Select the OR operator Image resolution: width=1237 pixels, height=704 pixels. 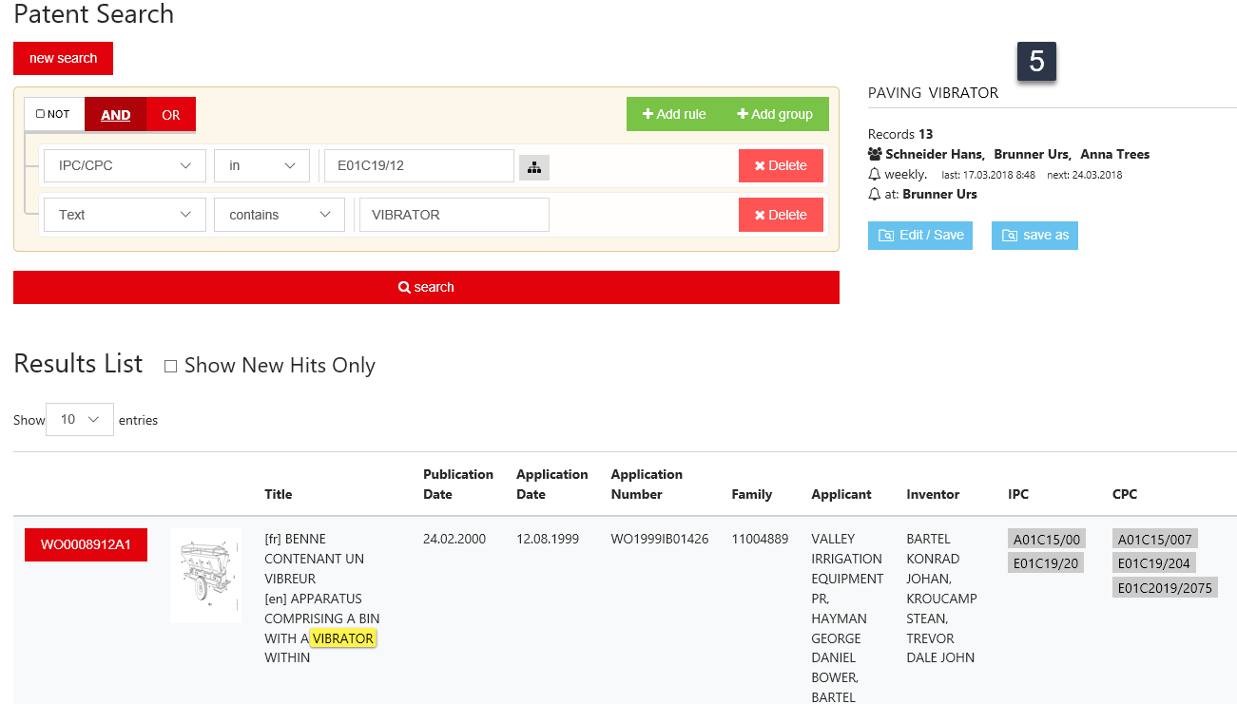click(171, 115)
